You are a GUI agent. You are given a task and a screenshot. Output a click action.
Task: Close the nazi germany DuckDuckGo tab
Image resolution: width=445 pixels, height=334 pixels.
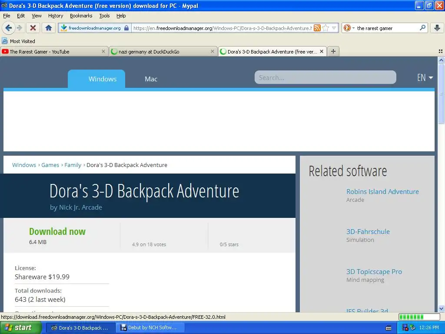[212, 51]
